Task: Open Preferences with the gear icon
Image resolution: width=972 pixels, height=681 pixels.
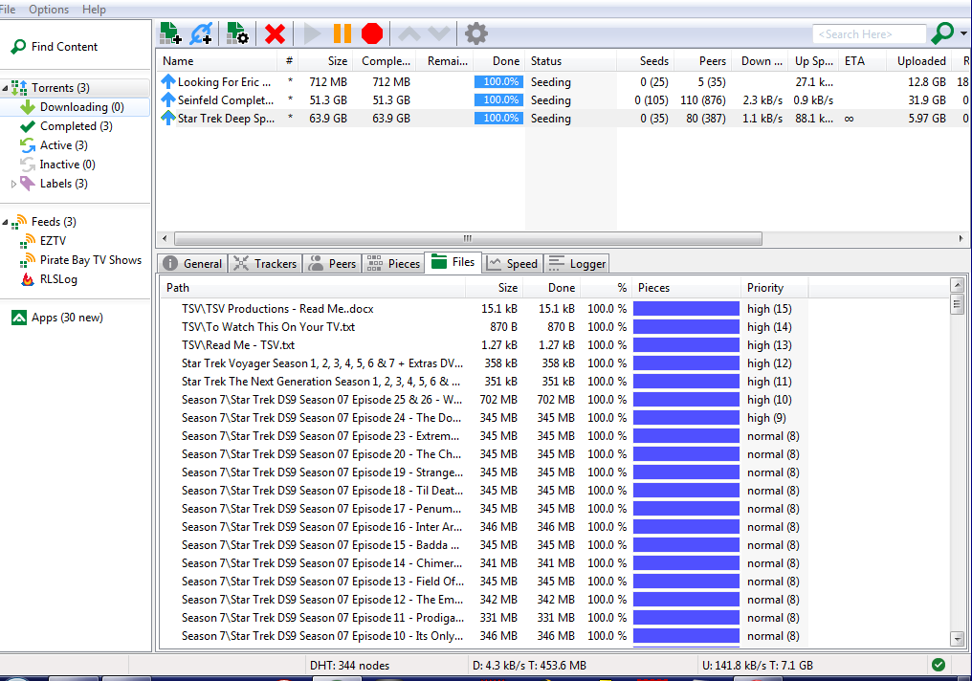Action: [475, 34]
